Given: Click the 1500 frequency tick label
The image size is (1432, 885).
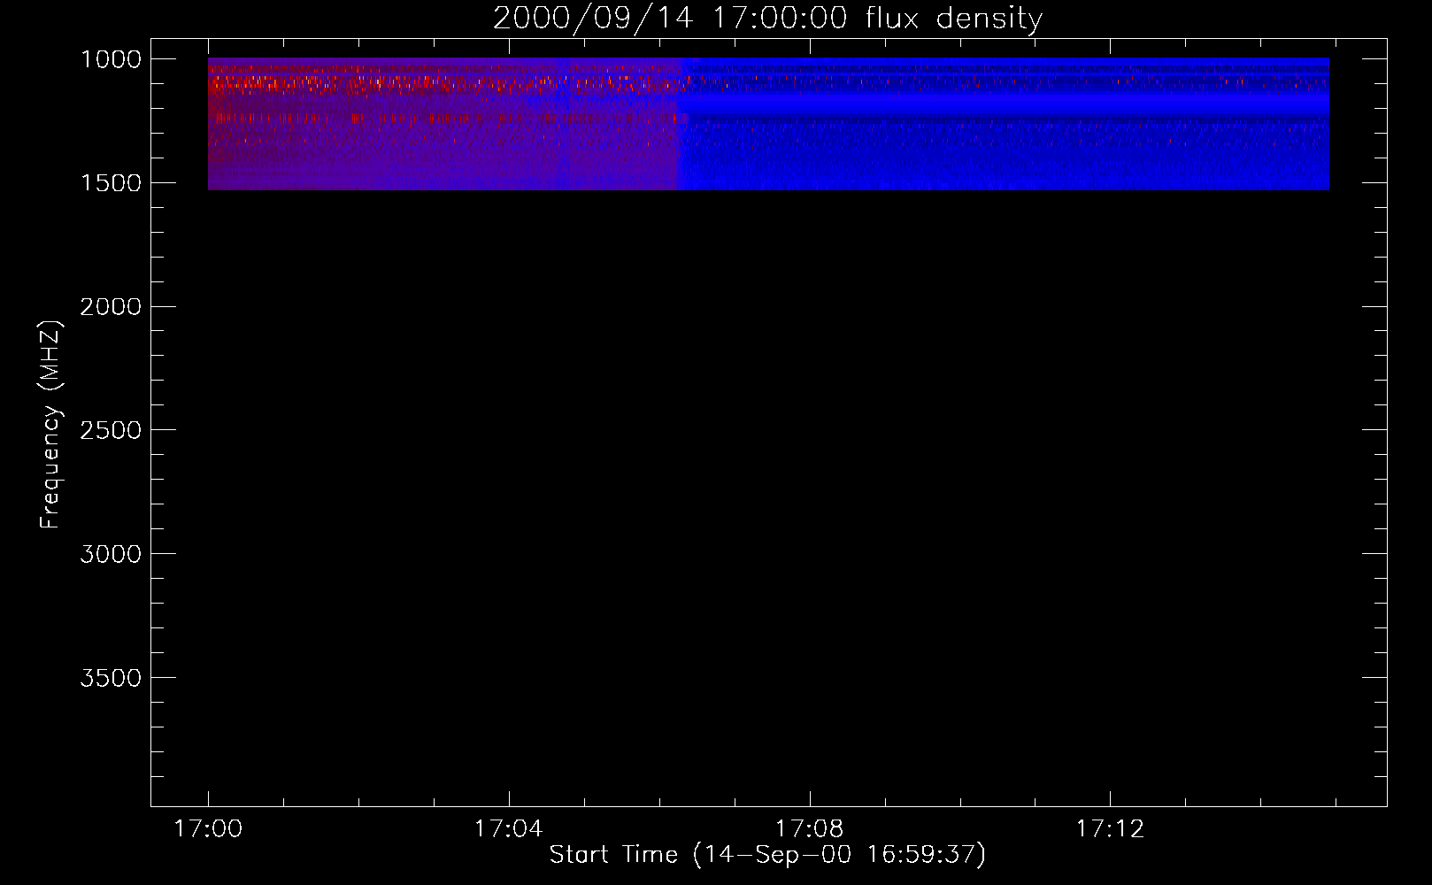Looking at the screenshot, I should tap(112, 183).
